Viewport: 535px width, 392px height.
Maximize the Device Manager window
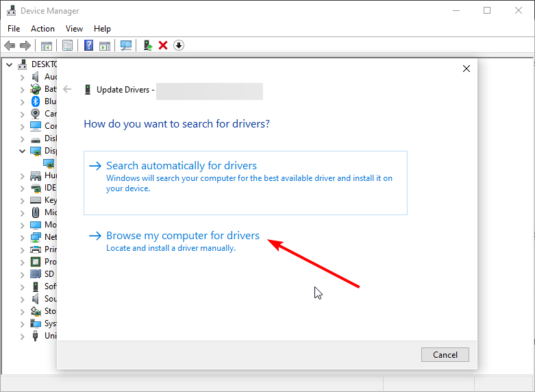487,10
